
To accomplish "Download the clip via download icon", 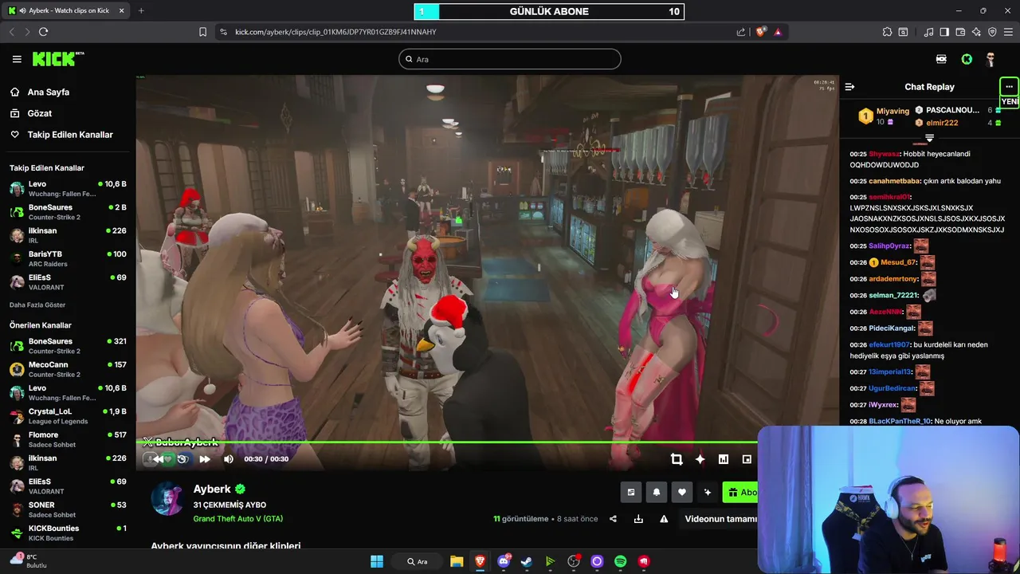I will click(638, 519).
